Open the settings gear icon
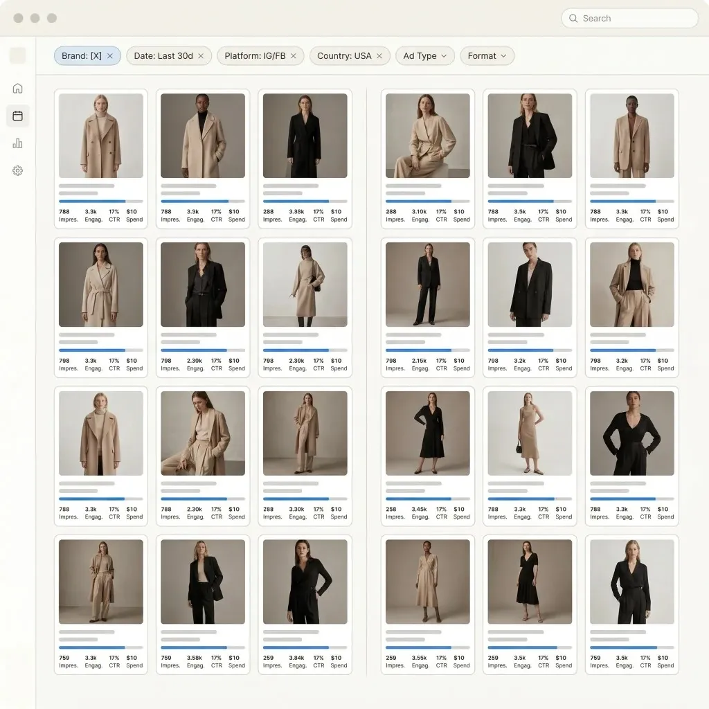 [x=17, y=170]
